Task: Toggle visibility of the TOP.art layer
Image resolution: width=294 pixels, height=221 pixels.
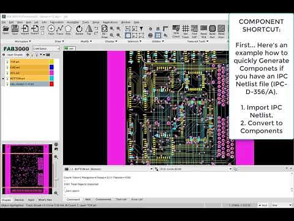Action: pyautogui.click(x=7, y=61)
